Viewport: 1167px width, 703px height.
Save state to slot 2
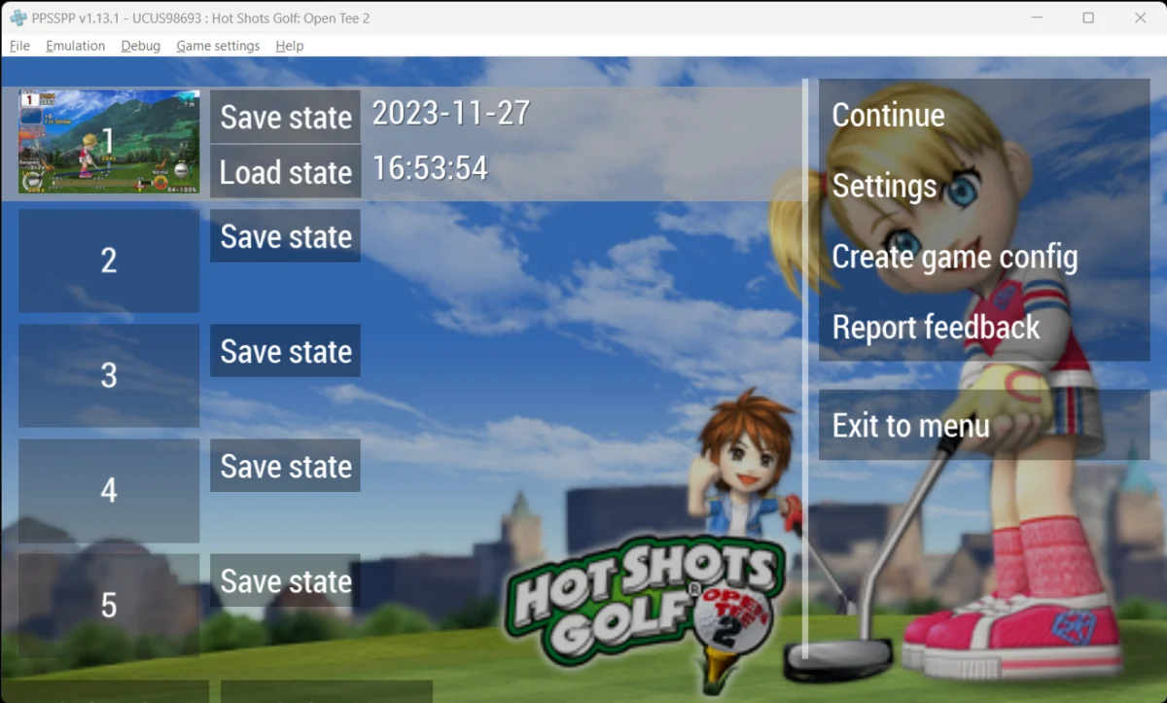[285, 236]
